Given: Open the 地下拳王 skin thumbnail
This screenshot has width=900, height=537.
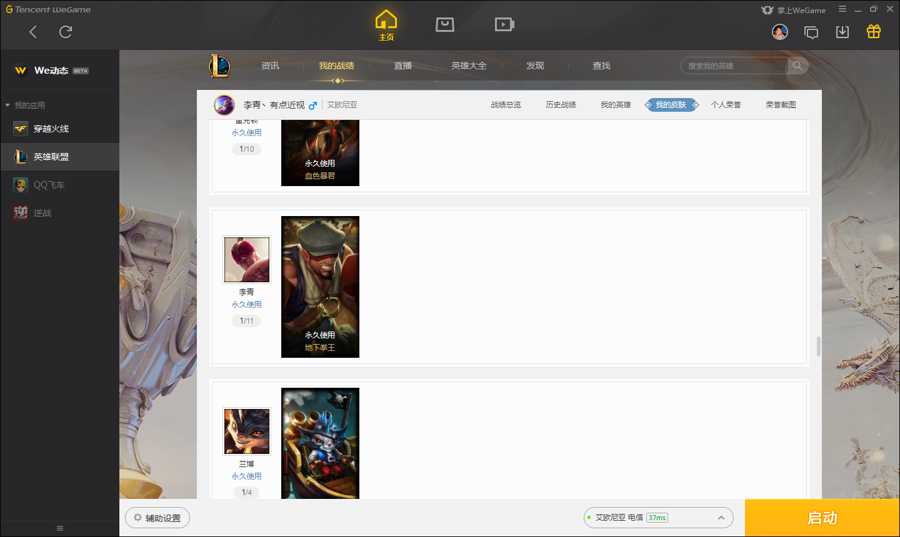Looking at the screenshot, I should click(x=320, y=287).
